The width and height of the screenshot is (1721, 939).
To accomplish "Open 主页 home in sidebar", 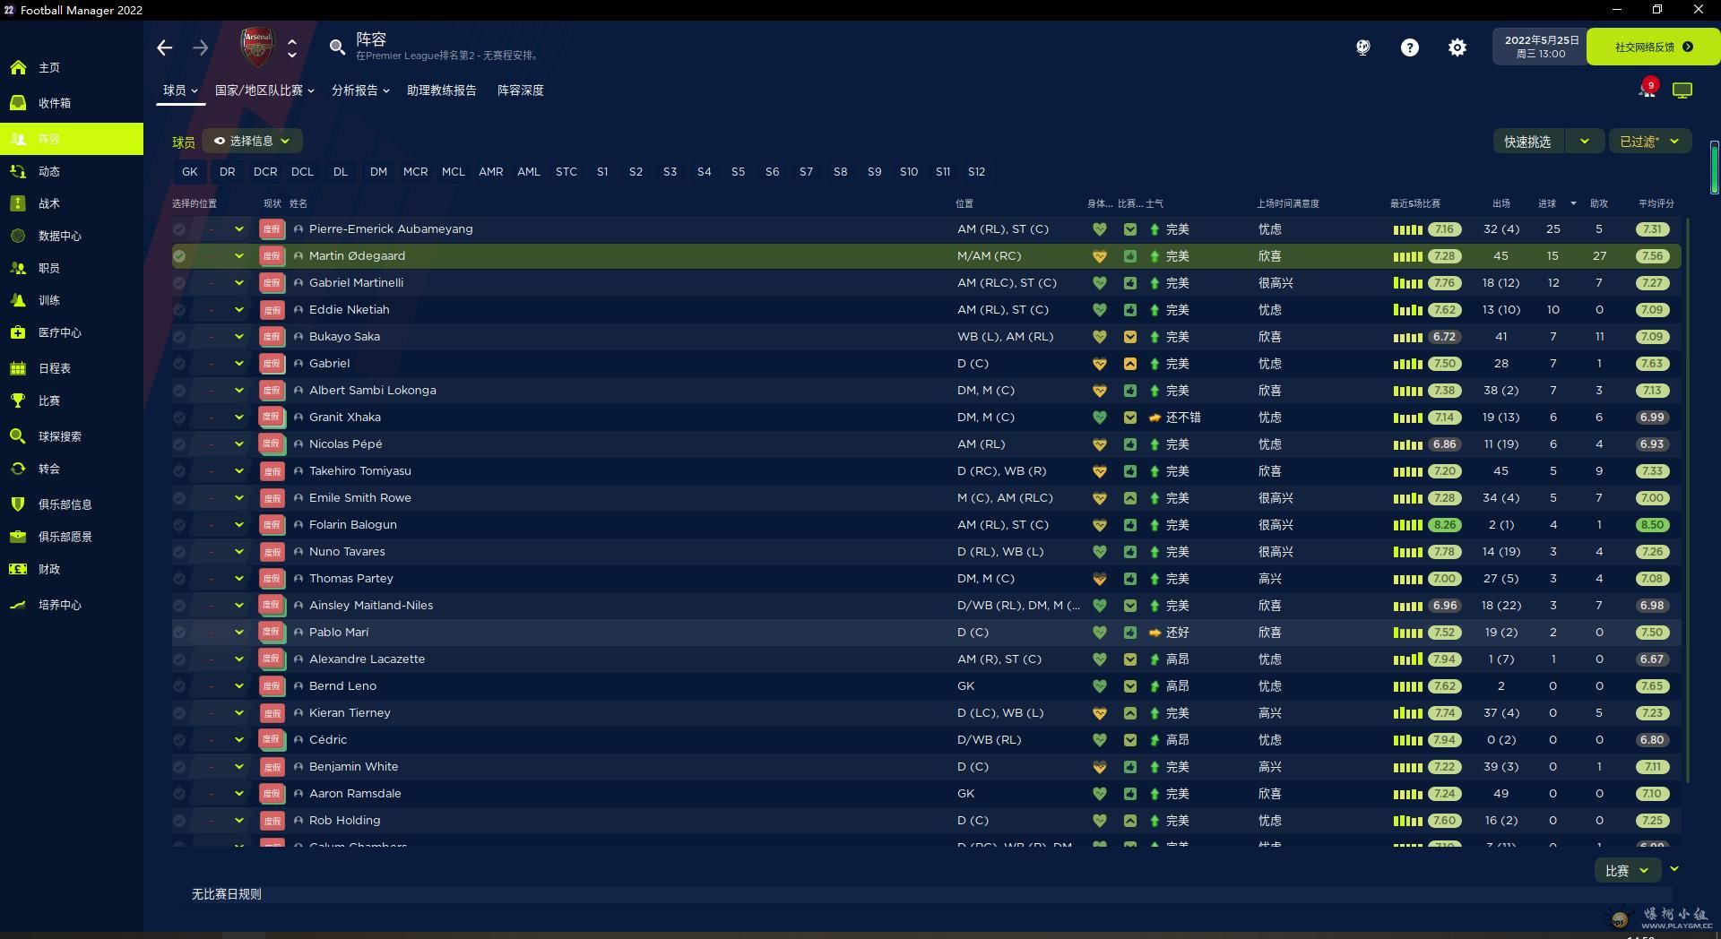I will [x=72, y=67].
